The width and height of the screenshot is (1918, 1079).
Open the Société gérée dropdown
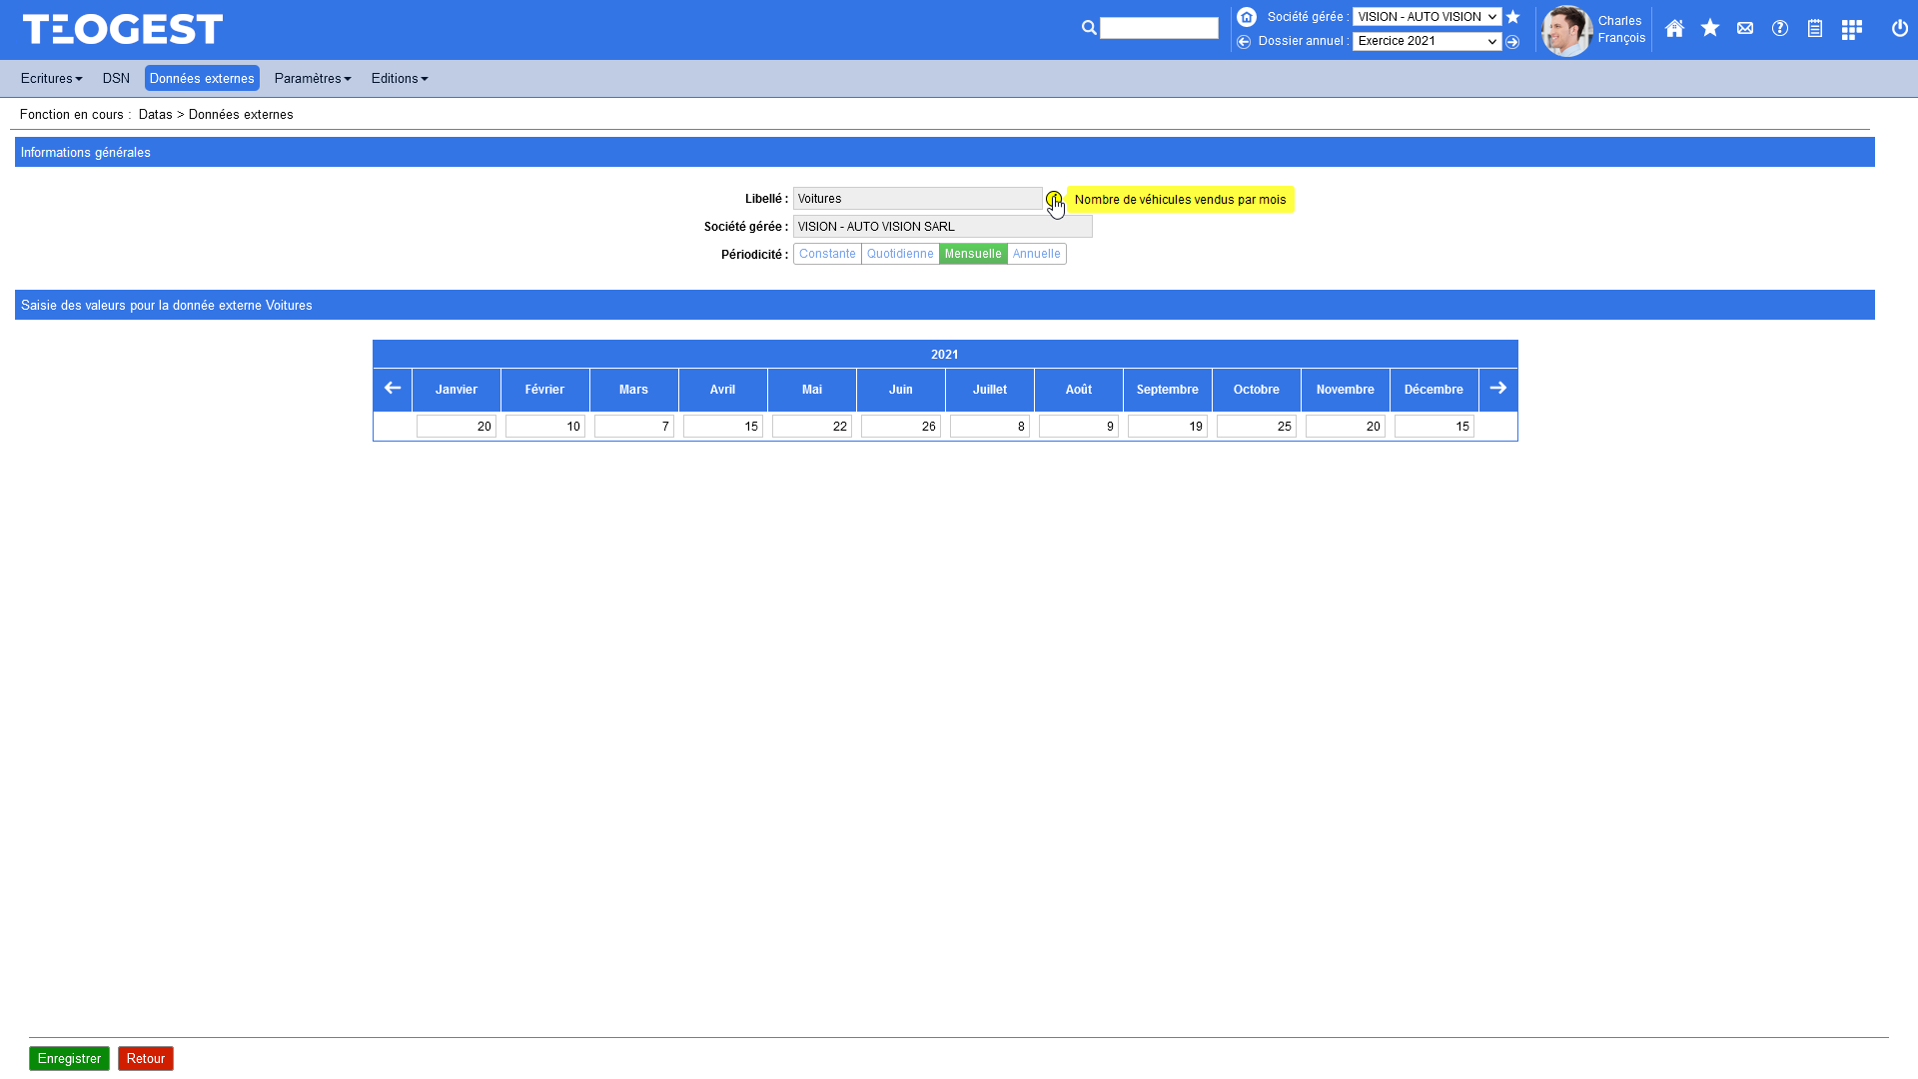(1427, 17)
